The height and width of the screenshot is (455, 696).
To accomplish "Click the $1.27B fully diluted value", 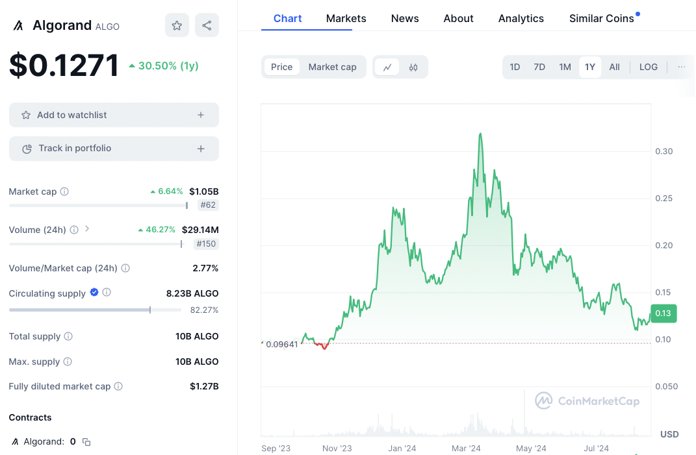I will click(x=204, y=386).
